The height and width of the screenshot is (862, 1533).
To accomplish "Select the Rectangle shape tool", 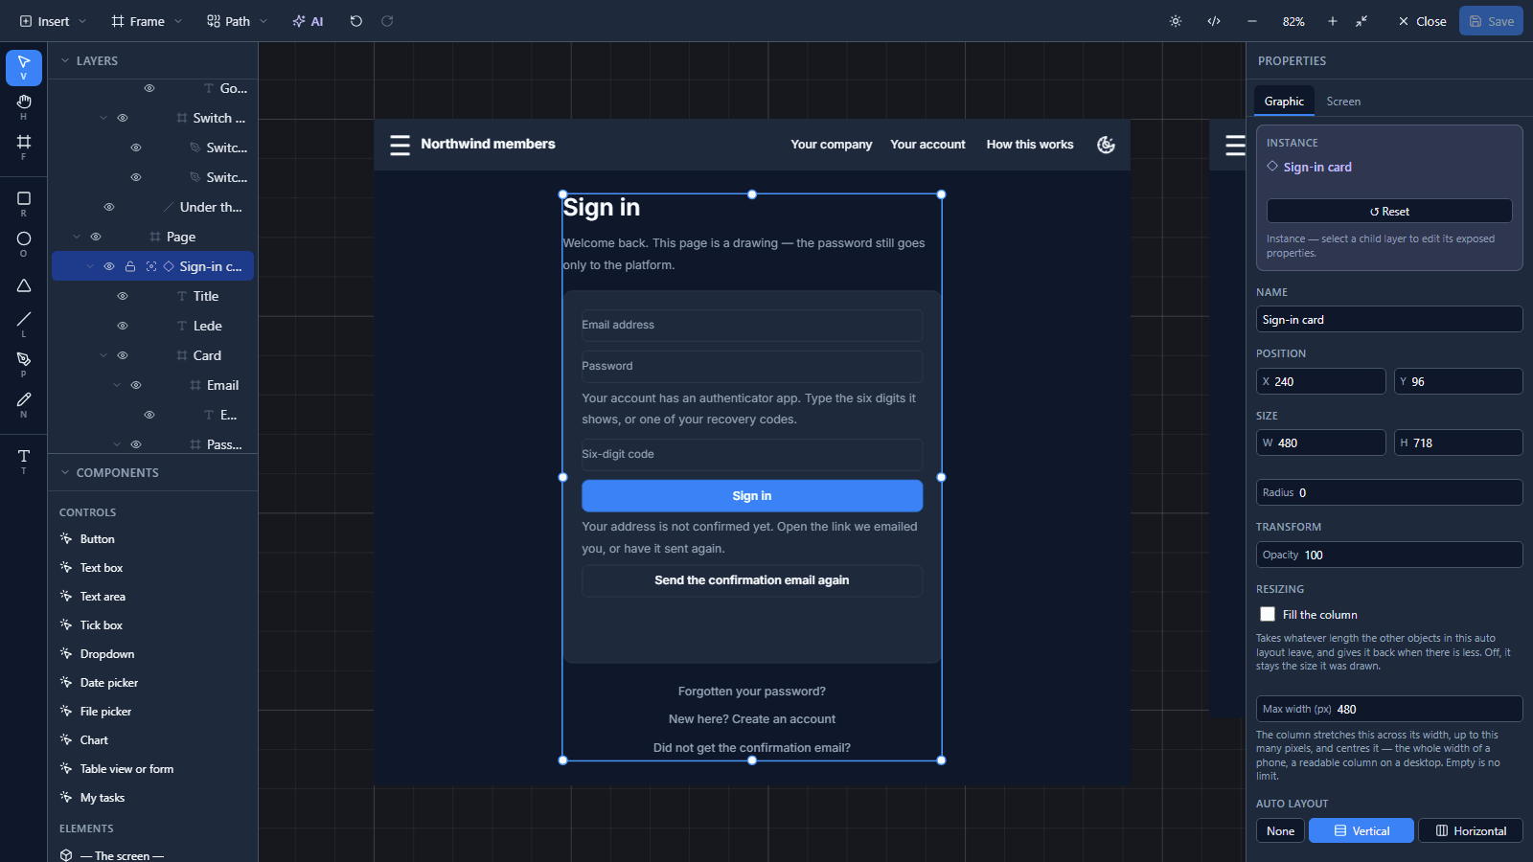I will click(24, 203).
